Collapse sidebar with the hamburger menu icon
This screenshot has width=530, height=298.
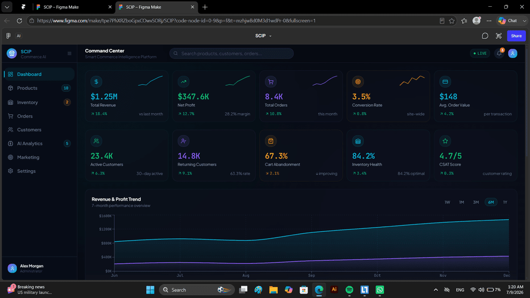[x=69, y=53]
